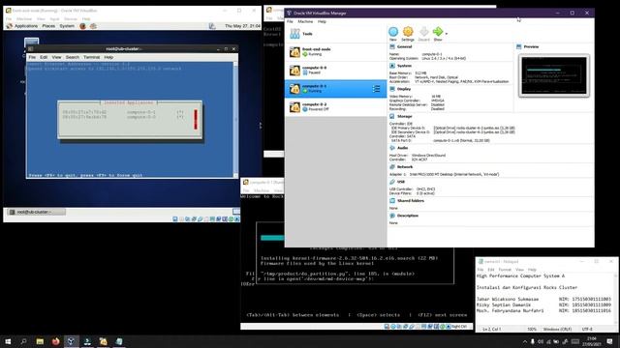Open View menu in Notepad
The height and width of the screenshot is (348, 620).
click(x=519, y=270)
